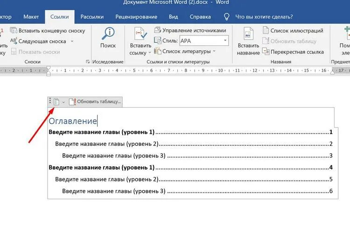Click Следующая сноска label
Screen dimensions: 350x251
(x=42, y=41)
